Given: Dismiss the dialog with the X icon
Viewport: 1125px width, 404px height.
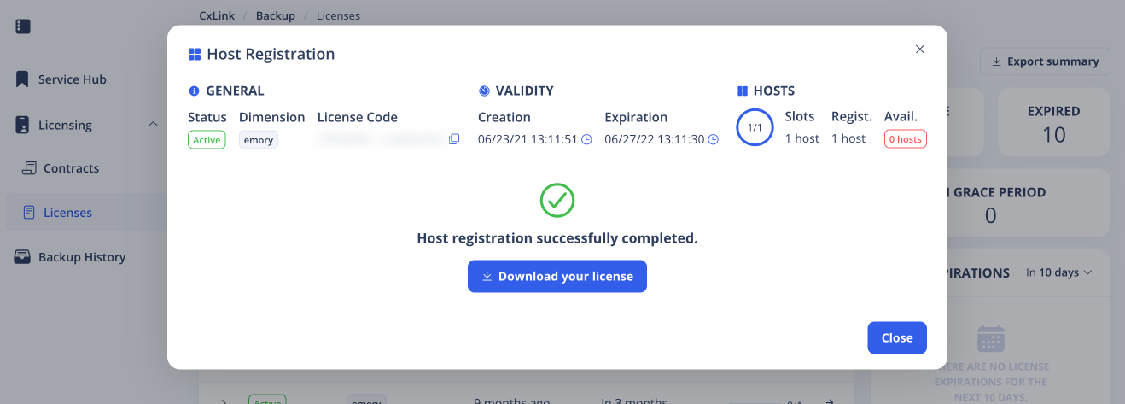Looking at the screenshot, I should 920,50.
